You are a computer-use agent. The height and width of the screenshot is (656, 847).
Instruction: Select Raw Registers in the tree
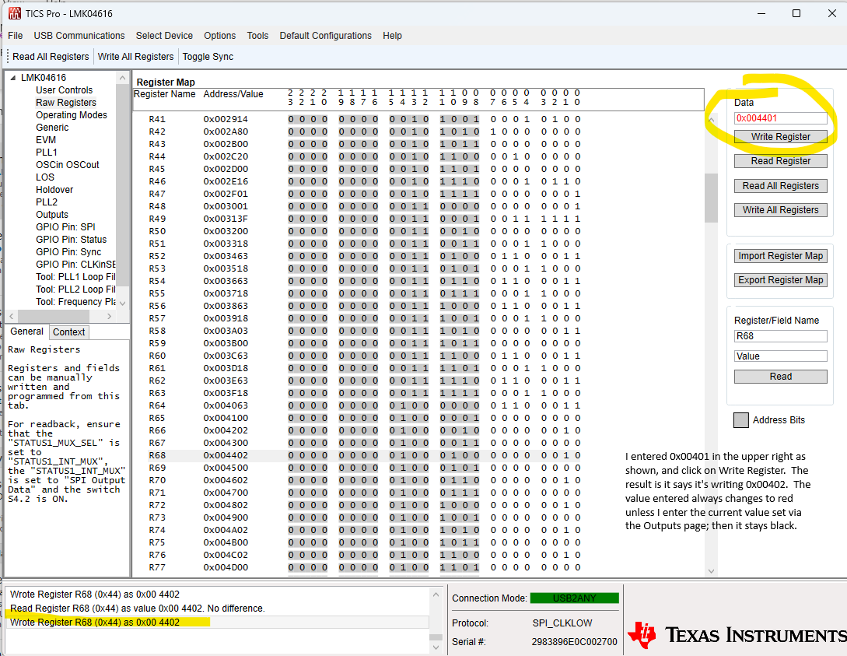[66, 103]
